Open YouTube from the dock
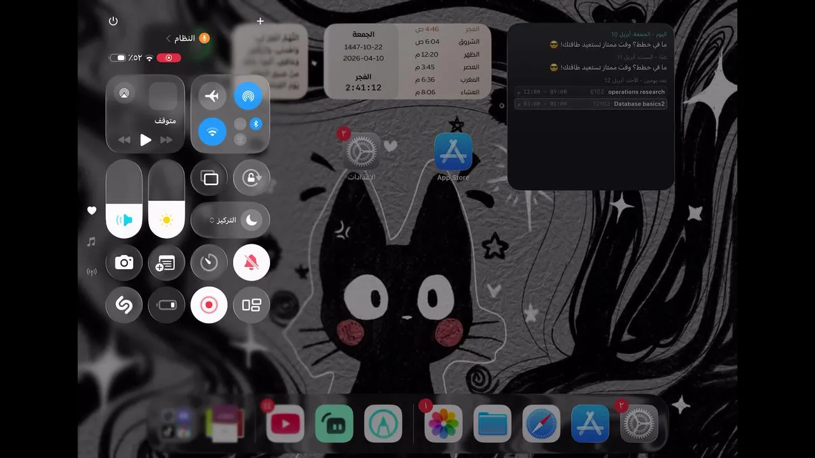Image resolution: width=815 pixels, height=458 pixels. (x=285, y=424)
